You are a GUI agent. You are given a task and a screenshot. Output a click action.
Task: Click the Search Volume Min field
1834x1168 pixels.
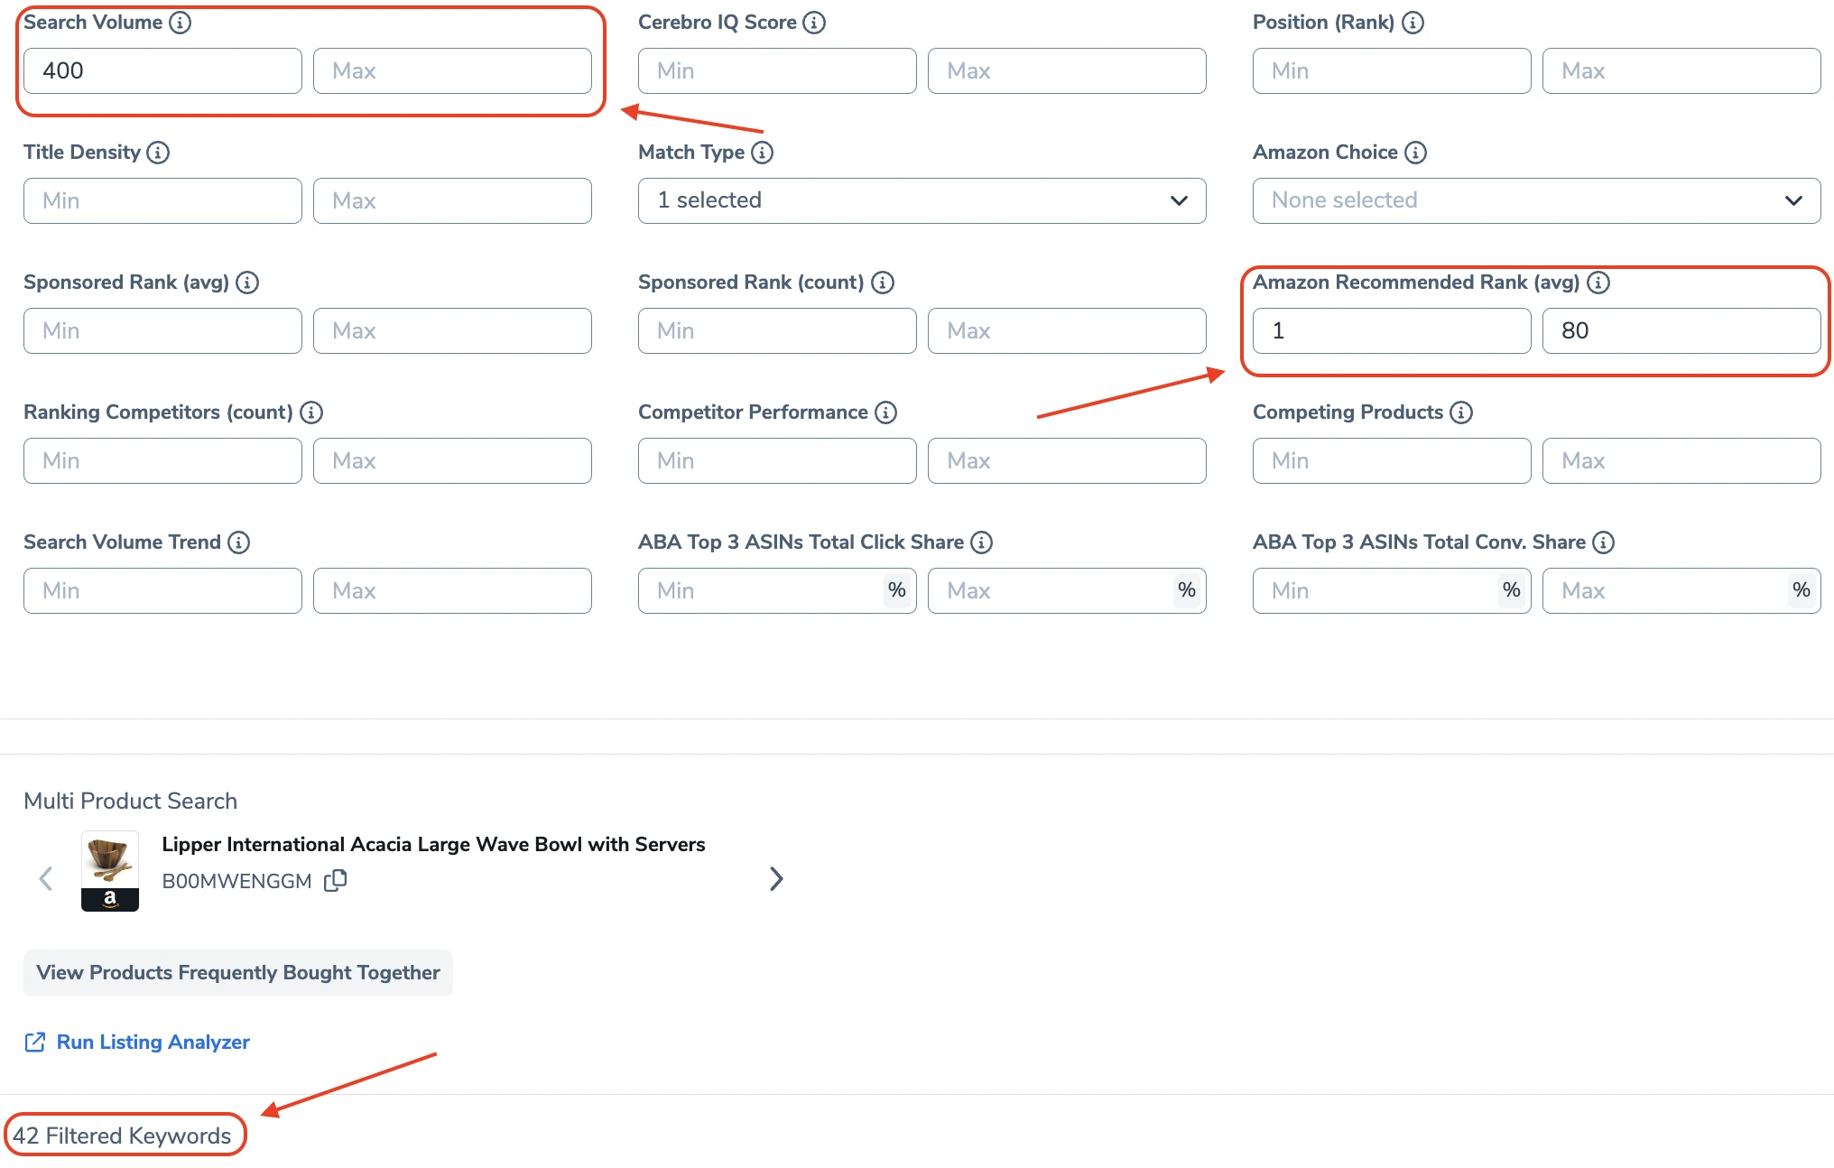162,71
